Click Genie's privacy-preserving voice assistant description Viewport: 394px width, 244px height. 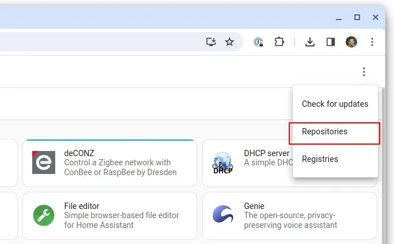[x=290, y=220]
